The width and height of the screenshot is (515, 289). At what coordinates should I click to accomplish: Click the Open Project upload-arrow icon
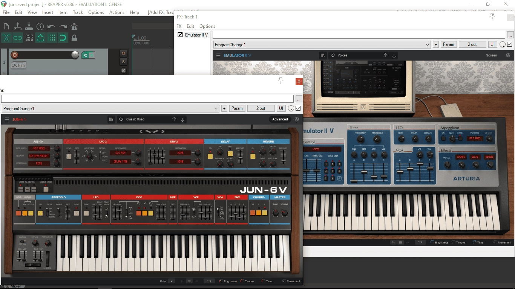[17, 26]
